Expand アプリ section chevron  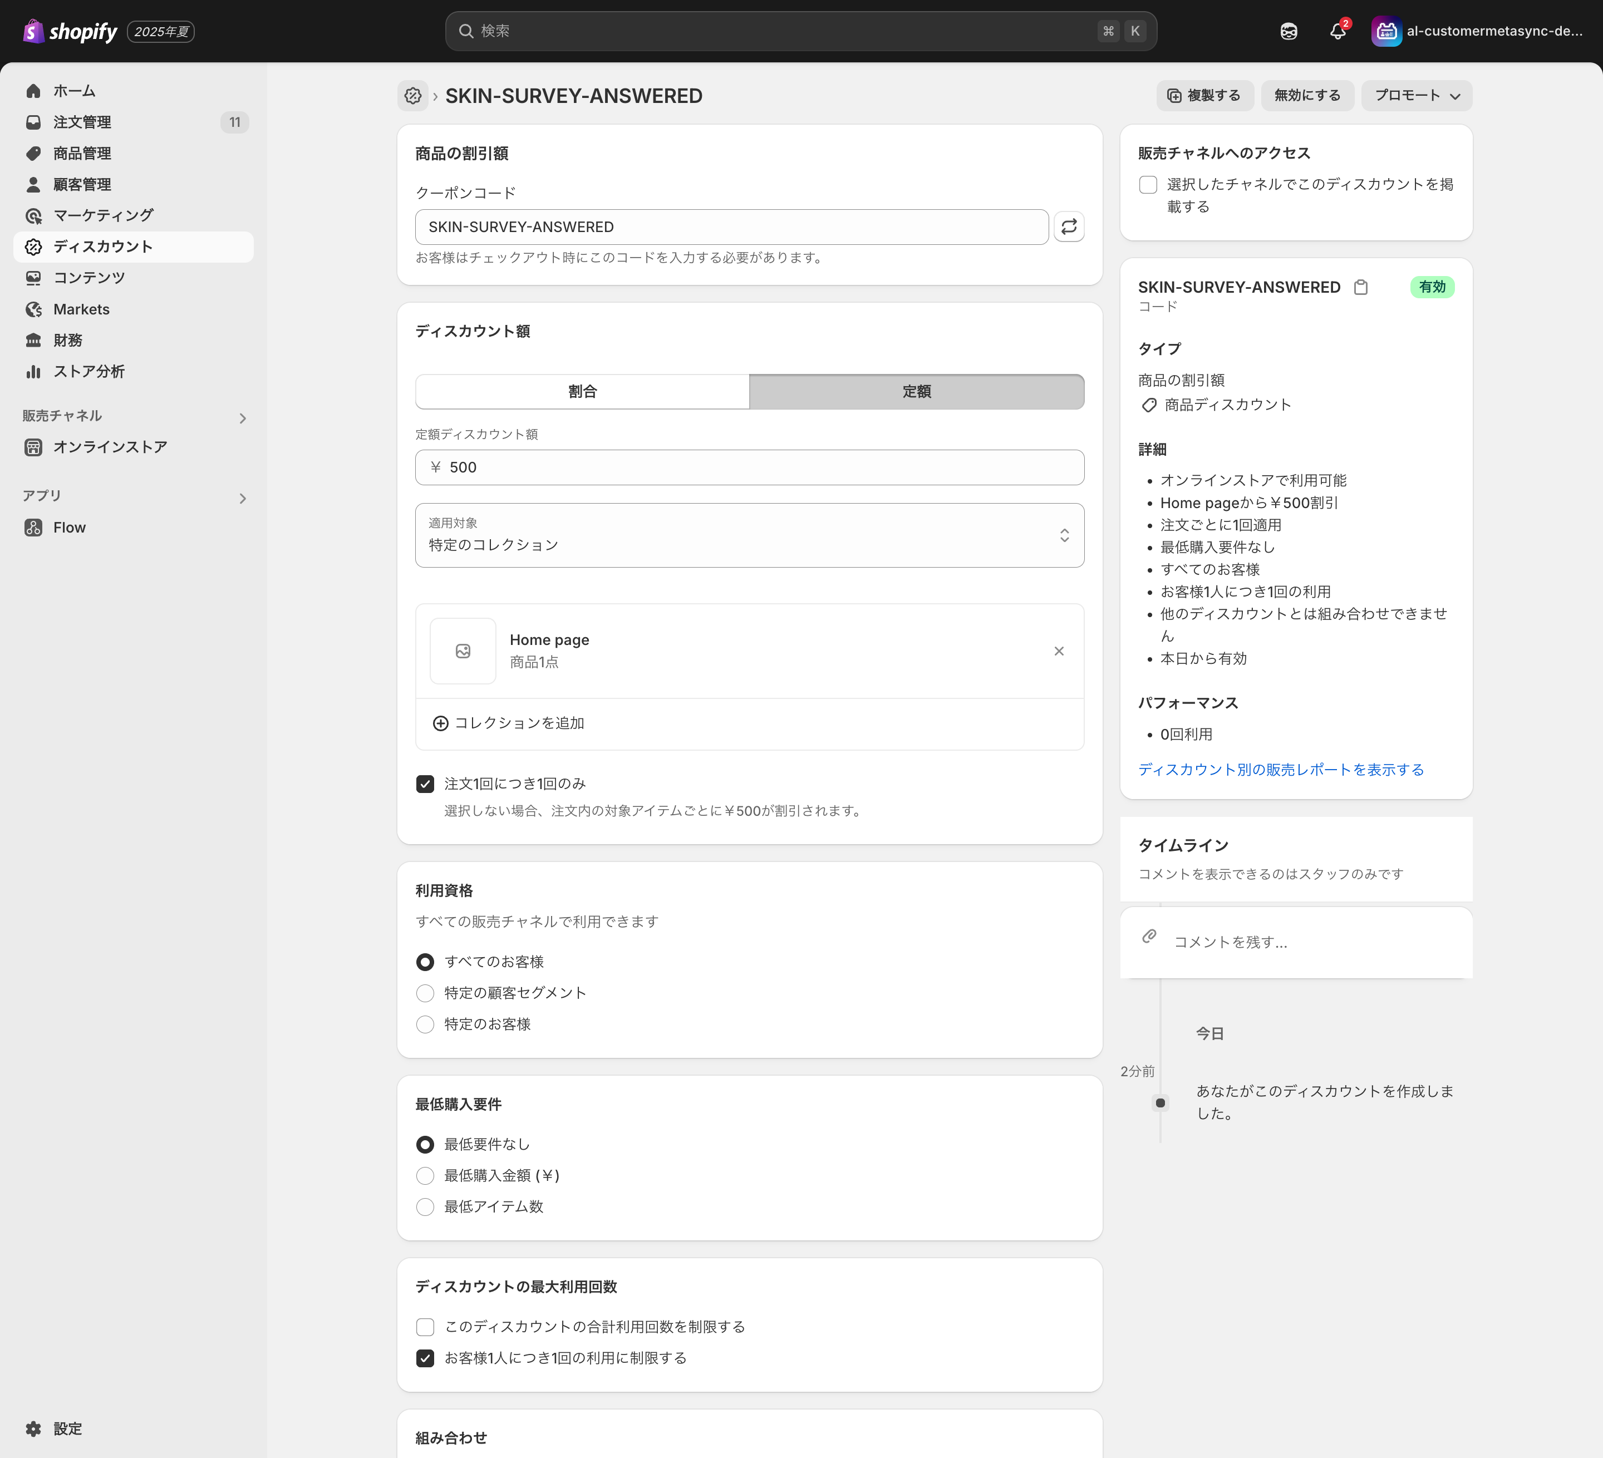243,499
